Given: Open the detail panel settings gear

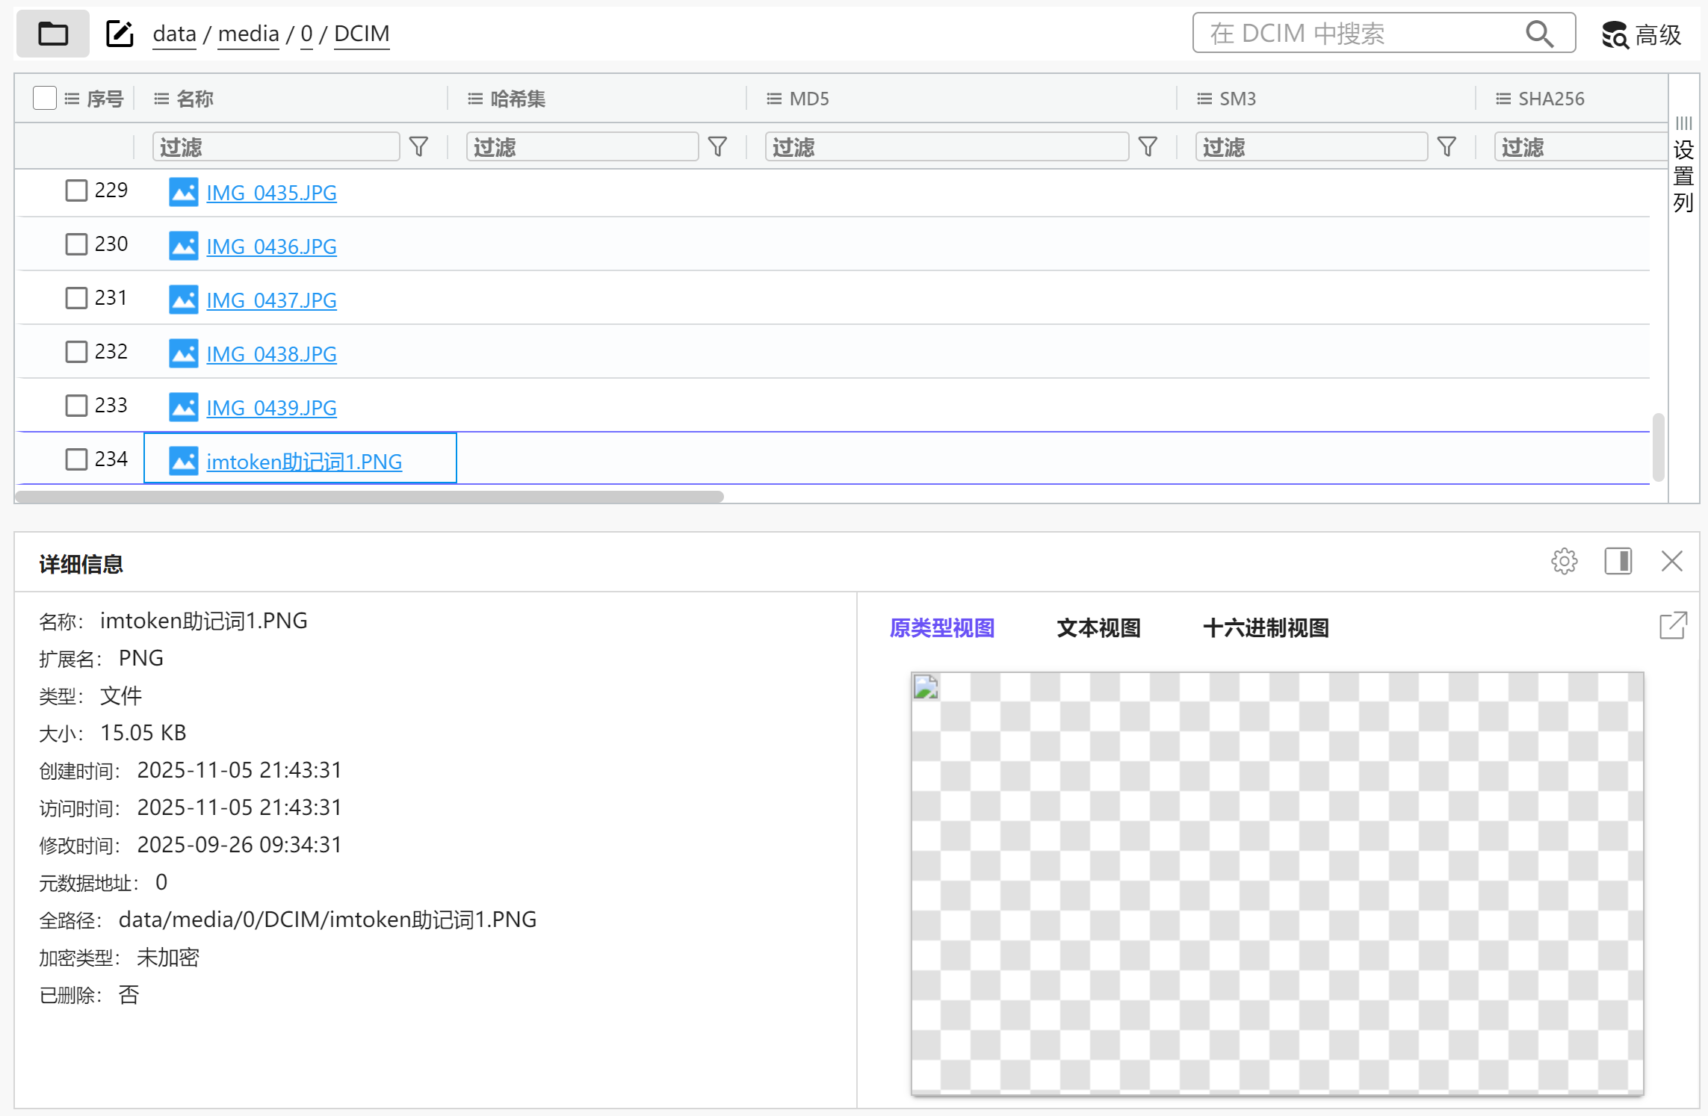Looking at the screenshot, I should click(x=1564, y=561).
